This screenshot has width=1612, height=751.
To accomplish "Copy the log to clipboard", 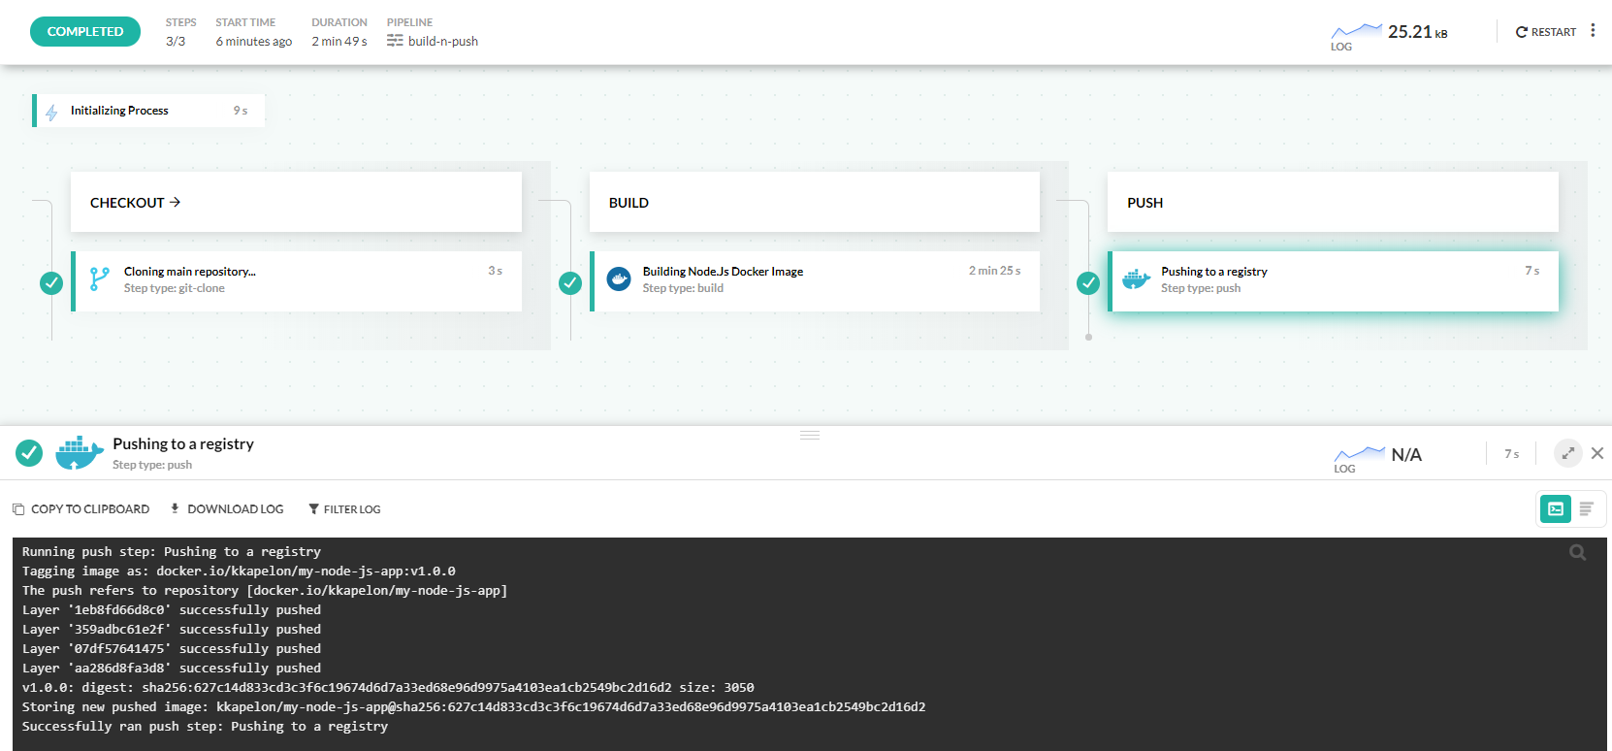I will 81,509.
